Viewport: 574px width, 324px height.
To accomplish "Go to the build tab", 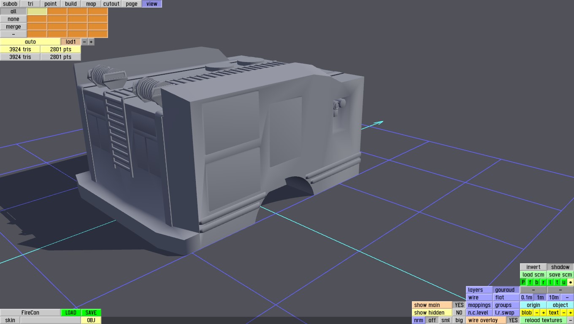I will 71,4.
